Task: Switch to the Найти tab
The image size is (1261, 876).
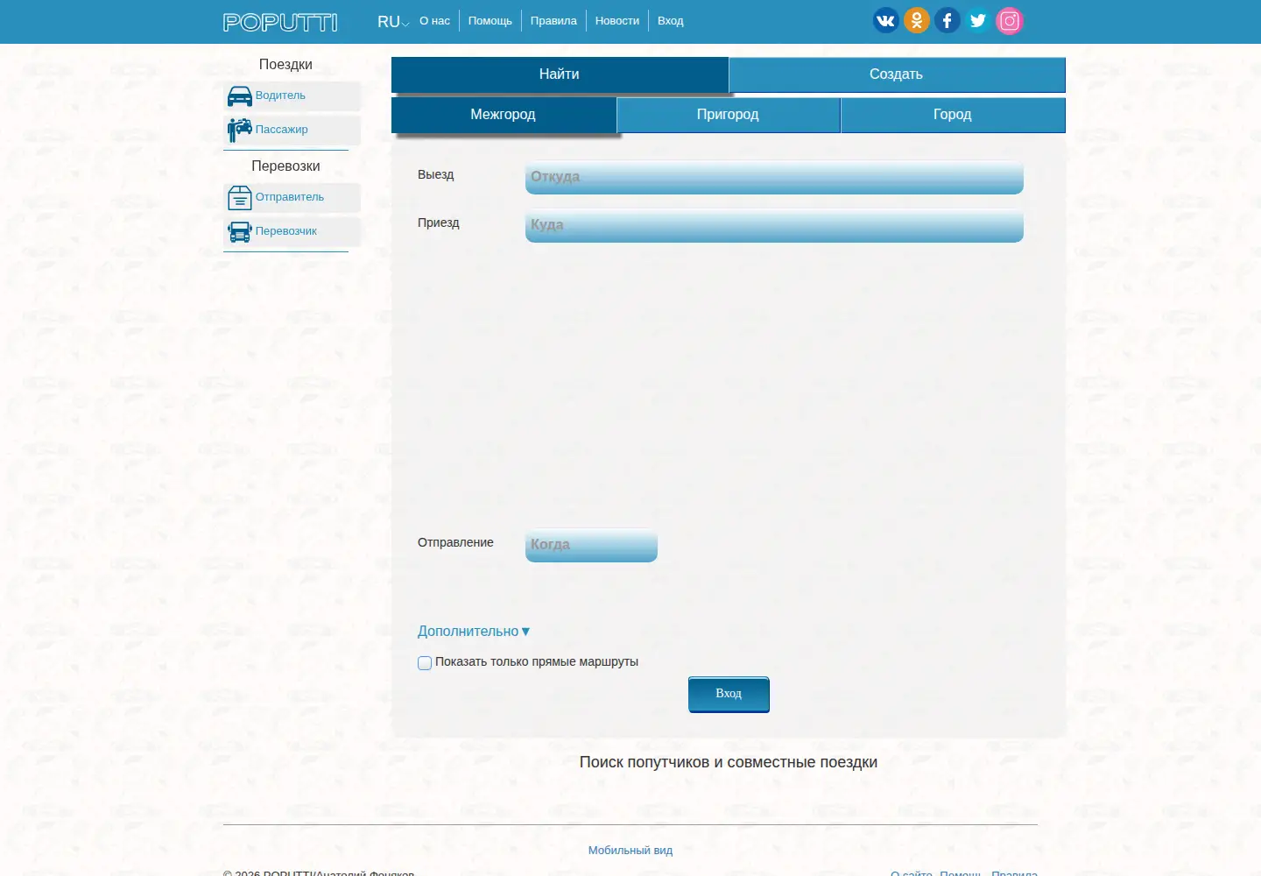Action: coord(560,74)
